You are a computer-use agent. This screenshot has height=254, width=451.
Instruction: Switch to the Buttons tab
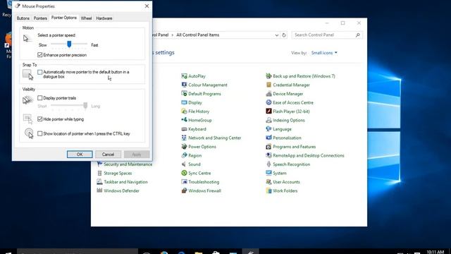click(23, 18)
